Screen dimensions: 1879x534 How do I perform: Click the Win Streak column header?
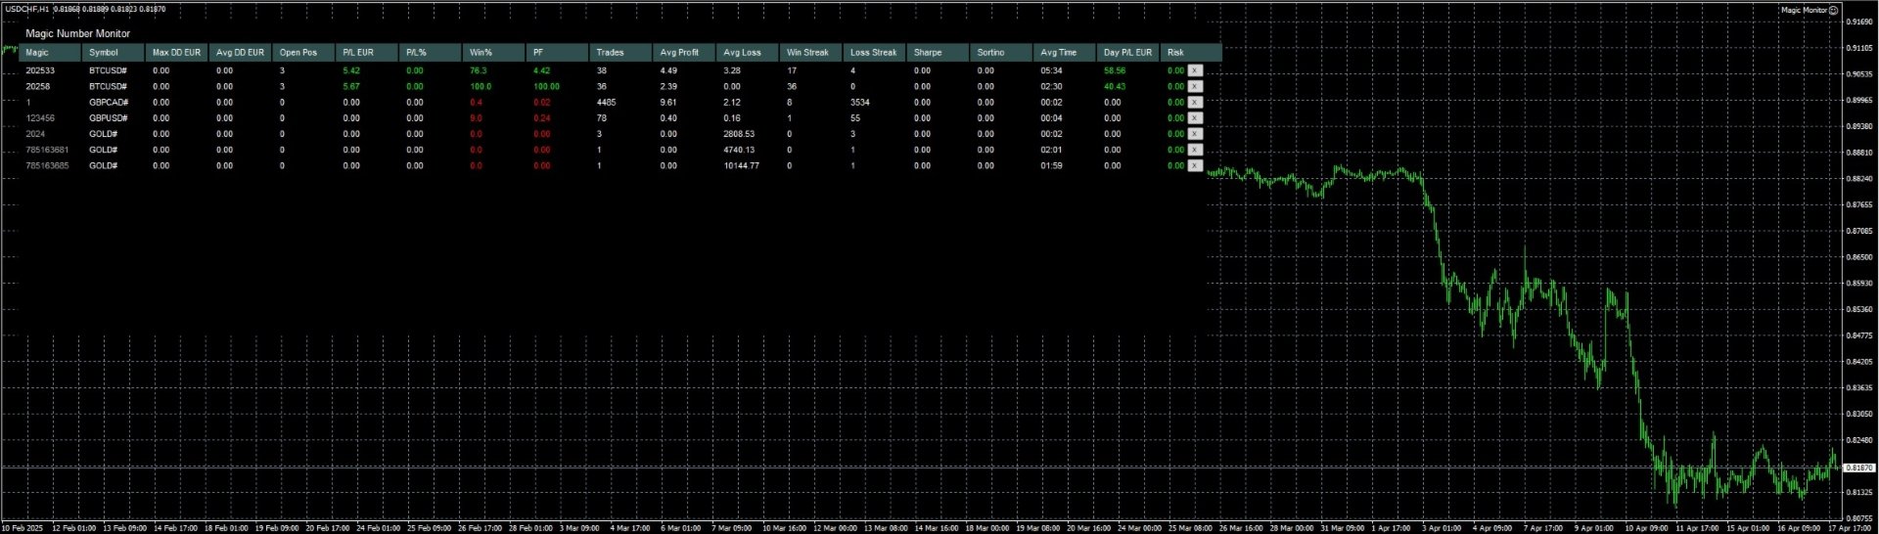tap(809, 53)
